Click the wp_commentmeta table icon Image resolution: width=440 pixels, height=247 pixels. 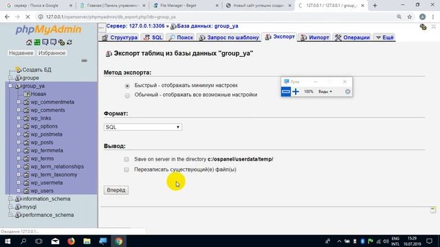tap(26, 102)
